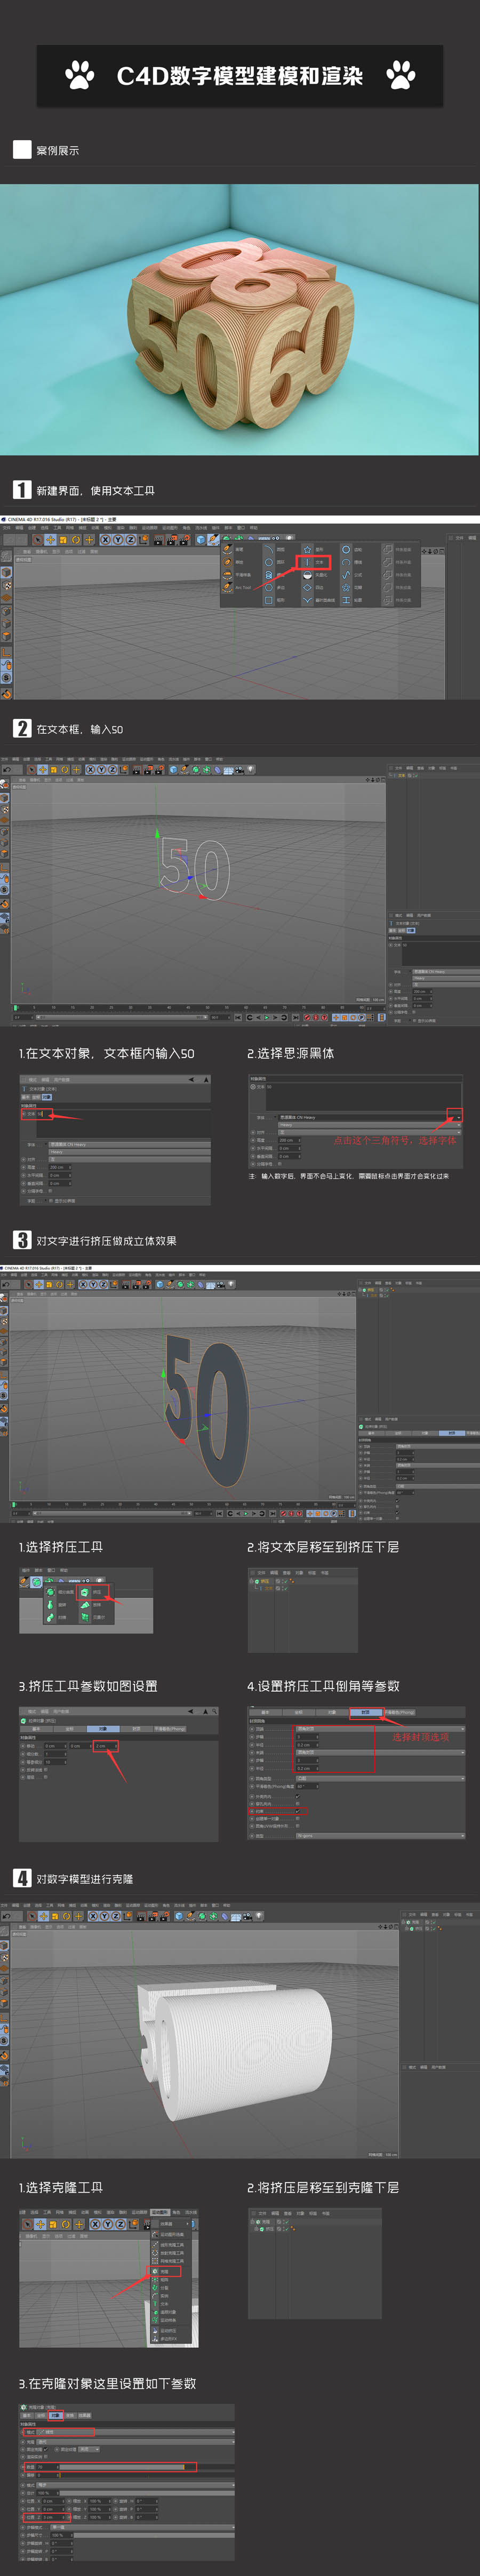Screen dimensions: 480x2576
Task: Toggle X-axis lock in step 1 toolbar
Action: click(x=104, y=539)
